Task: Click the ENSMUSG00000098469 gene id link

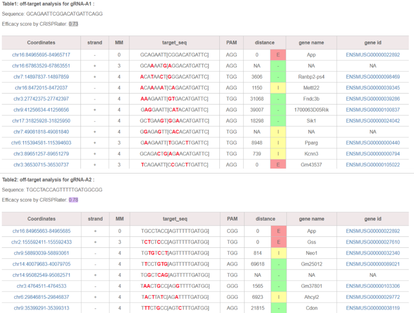Action: [373, 77]
